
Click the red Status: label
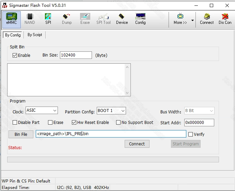(x=15, y=148)
